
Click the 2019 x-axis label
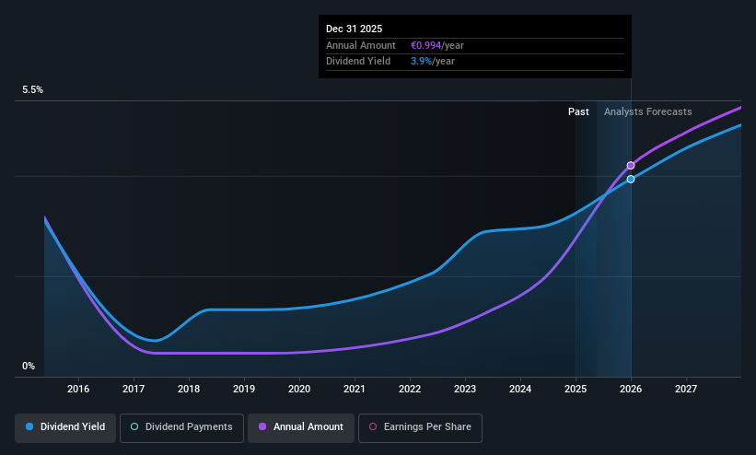click(x=244, y=389)
